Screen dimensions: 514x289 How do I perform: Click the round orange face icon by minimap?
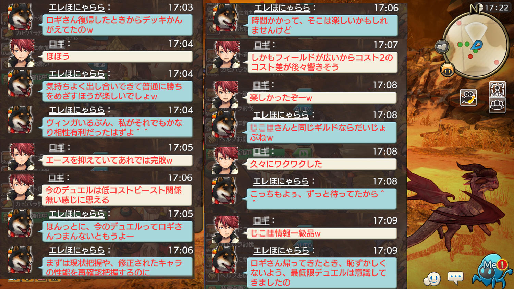tap(448, 70)
